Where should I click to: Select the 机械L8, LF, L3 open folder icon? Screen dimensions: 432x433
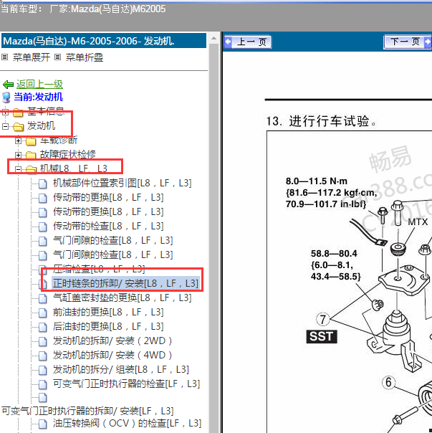click(x=31, y=169)
